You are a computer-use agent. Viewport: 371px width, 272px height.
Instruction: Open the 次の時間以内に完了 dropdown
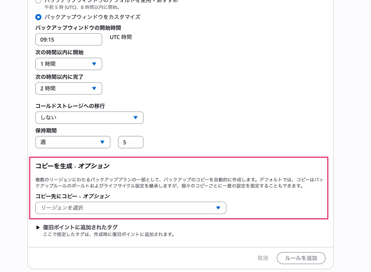coord(68,89)
